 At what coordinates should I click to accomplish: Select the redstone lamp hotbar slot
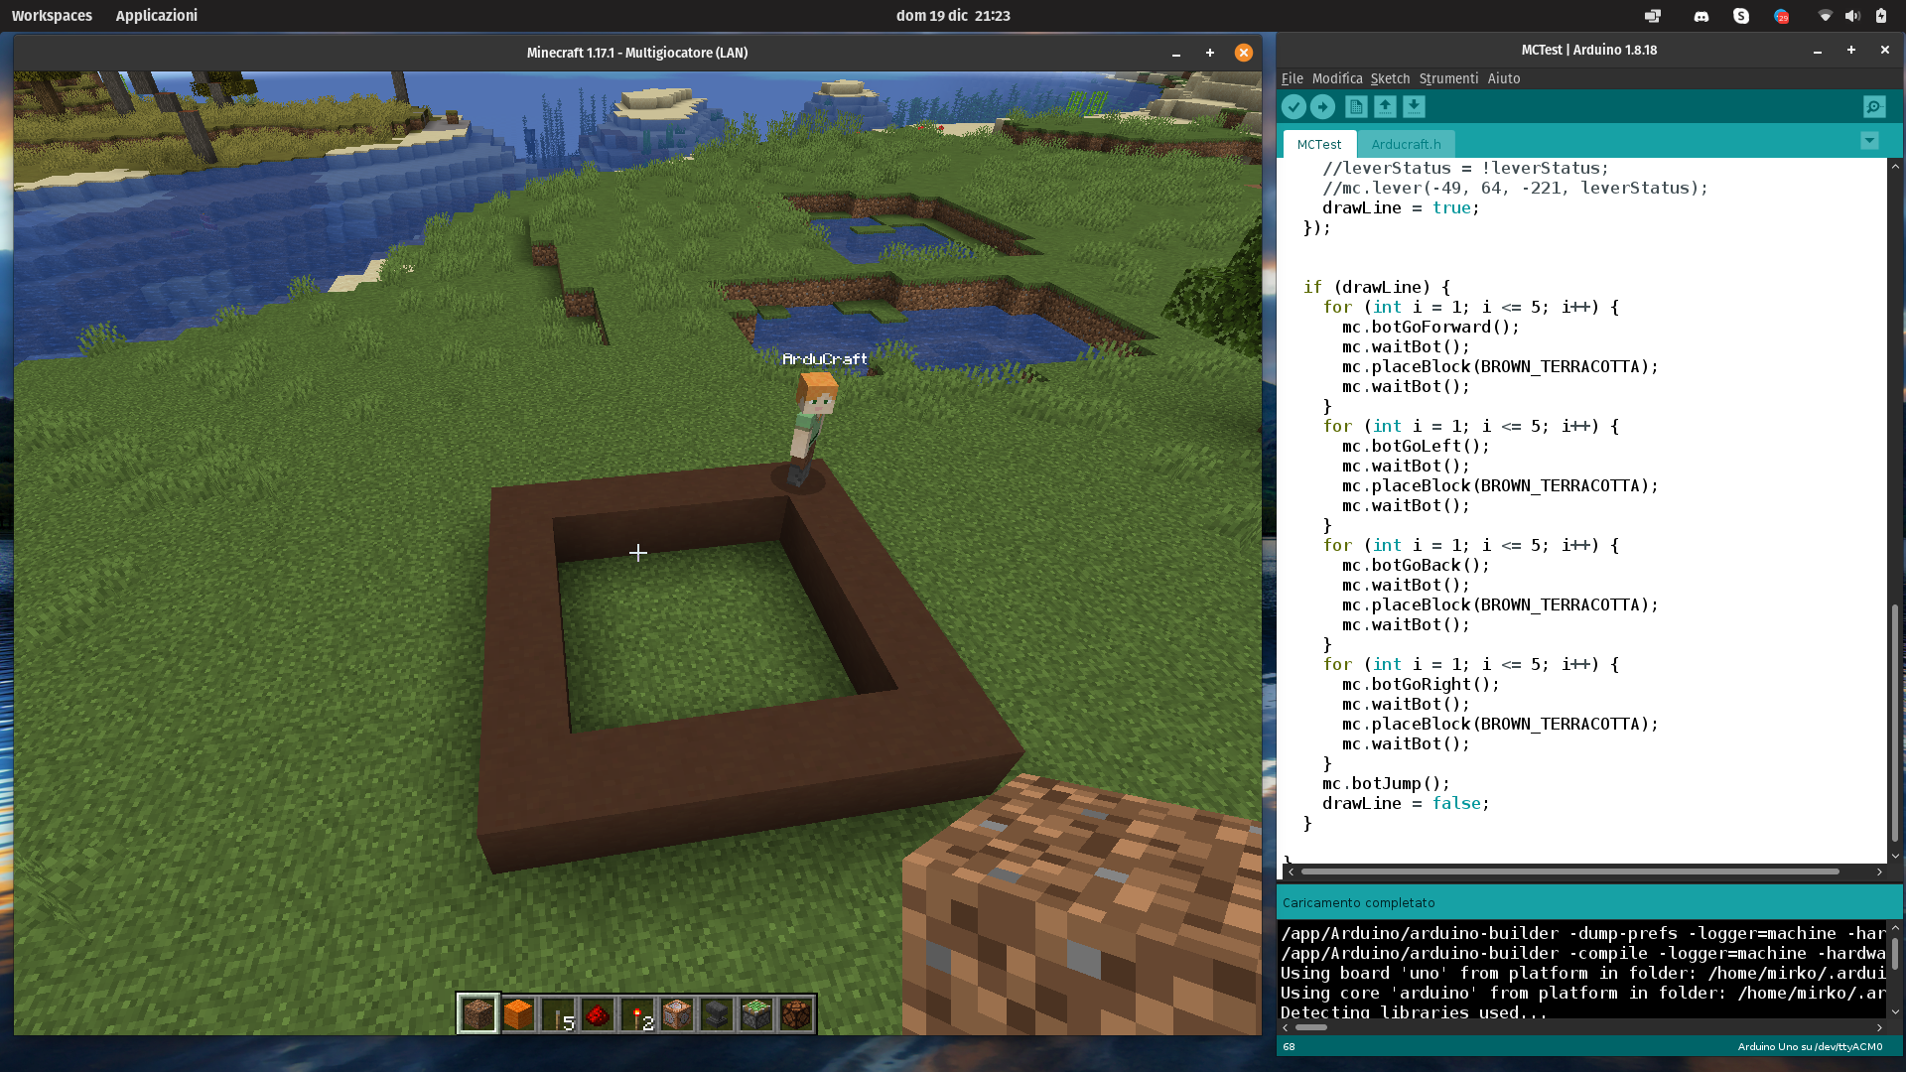[x=796, y=1013]
